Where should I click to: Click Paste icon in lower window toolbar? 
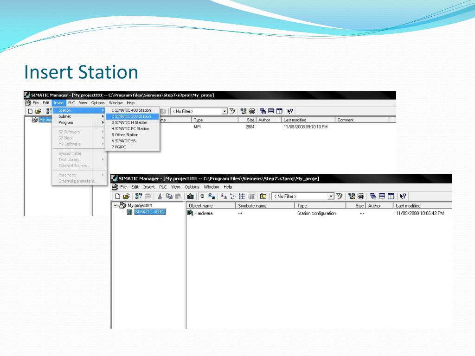coord(179,196)
